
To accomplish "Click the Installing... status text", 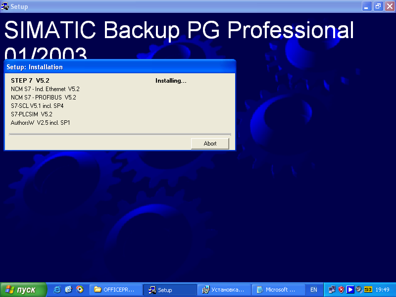I will [171, 81].
